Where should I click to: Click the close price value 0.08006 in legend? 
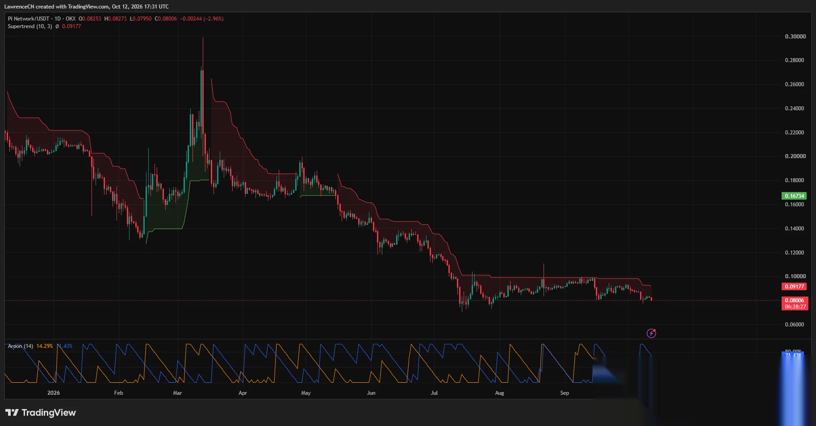click(x=167, y=19)
